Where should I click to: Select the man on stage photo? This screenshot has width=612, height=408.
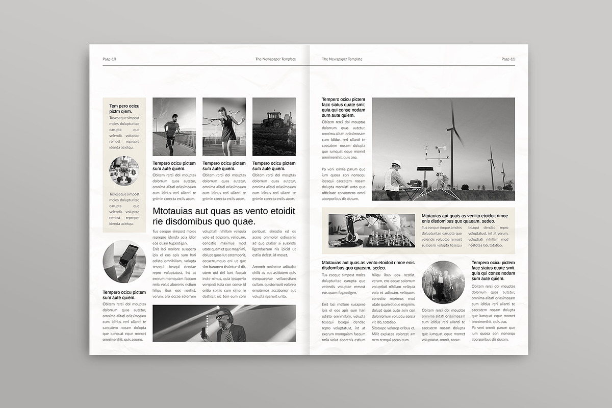click(224, 323)
